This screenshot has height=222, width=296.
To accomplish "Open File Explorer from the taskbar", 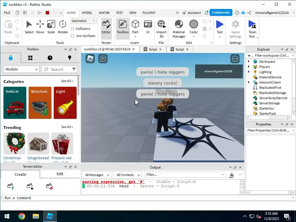I will click(36, 216).
